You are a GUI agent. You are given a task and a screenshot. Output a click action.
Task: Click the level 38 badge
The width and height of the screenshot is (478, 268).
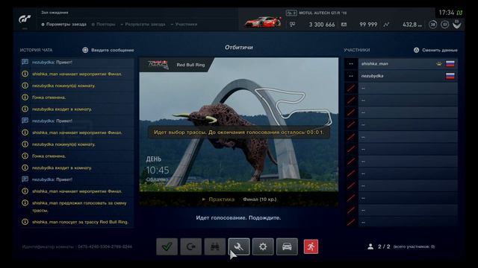pyautogui.click(x=433, y=25)
